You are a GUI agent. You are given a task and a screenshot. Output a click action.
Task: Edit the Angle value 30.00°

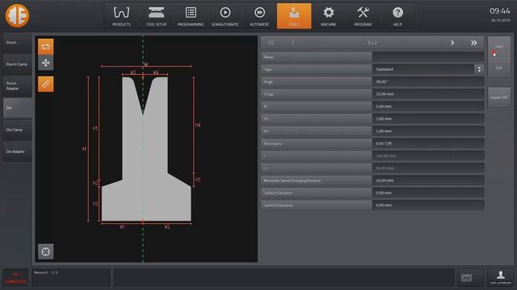click(x=428, y=81)
